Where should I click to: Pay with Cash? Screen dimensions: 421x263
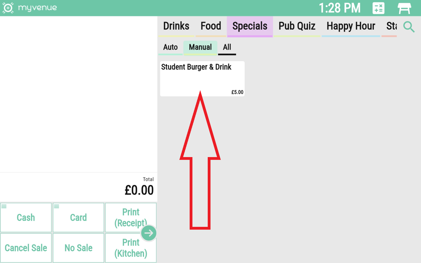(26, 218)
